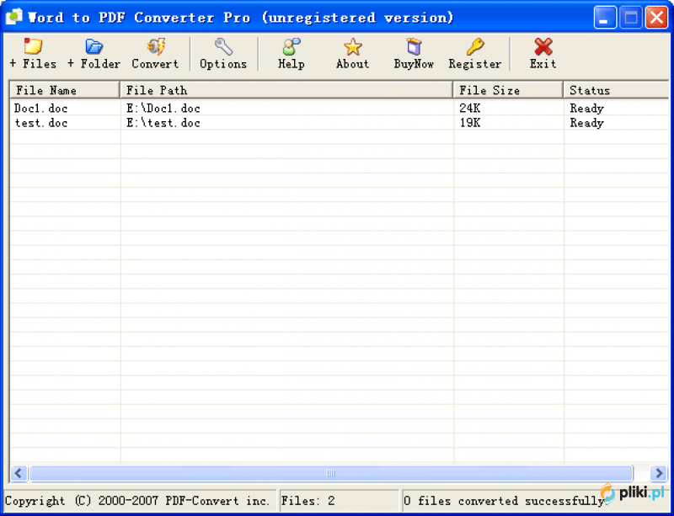Click the Ready status of test.doc
The height and width of the screenshot is (516, 674).
586,123
